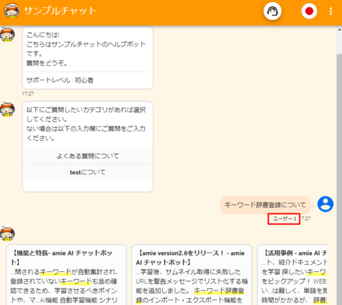
Task: Click the ユーザー1 name label
Action: click(x=284, y=219)
